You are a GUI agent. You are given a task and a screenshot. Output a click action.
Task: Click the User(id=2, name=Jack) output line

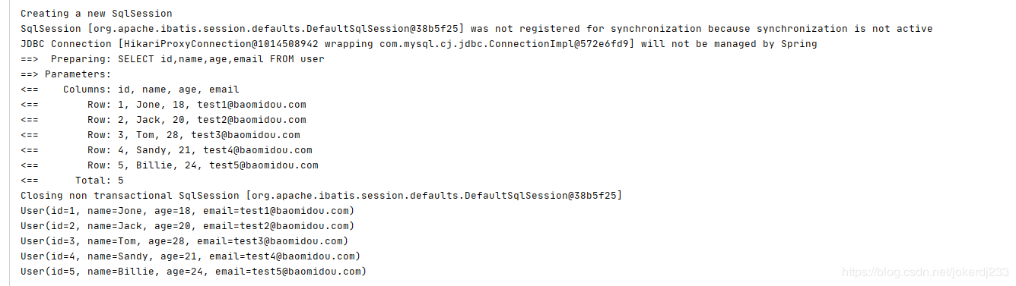[x=188, y=226]
